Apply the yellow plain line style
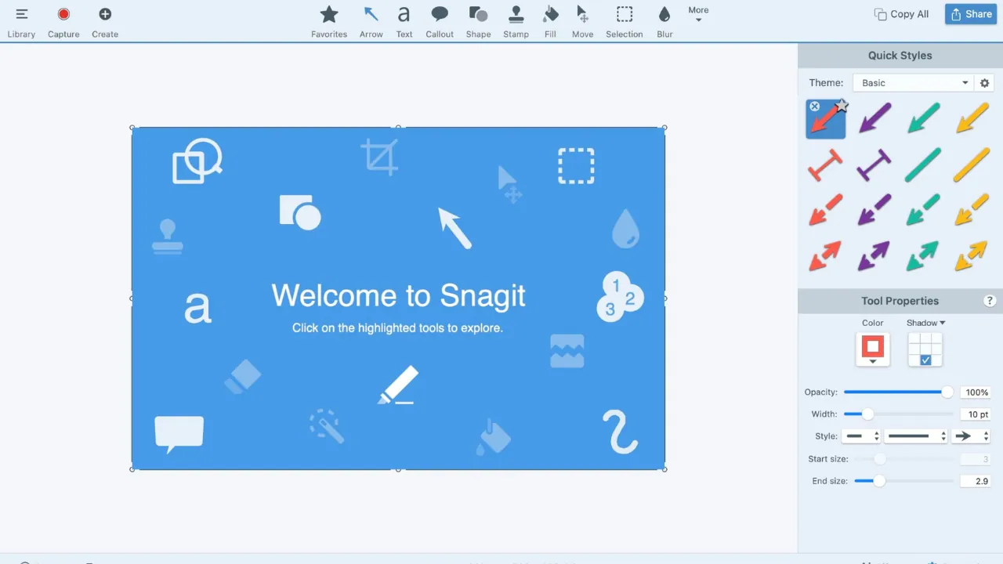Image resolution: width=1003 pixels, height=564 pixels. coord(972,165)
